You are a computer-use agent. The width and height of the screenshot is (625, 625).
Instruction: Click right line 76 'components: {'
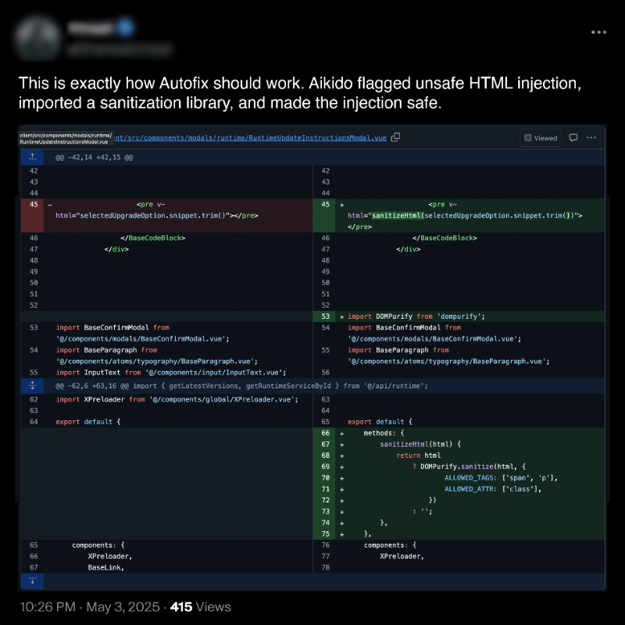coord(390,545)
